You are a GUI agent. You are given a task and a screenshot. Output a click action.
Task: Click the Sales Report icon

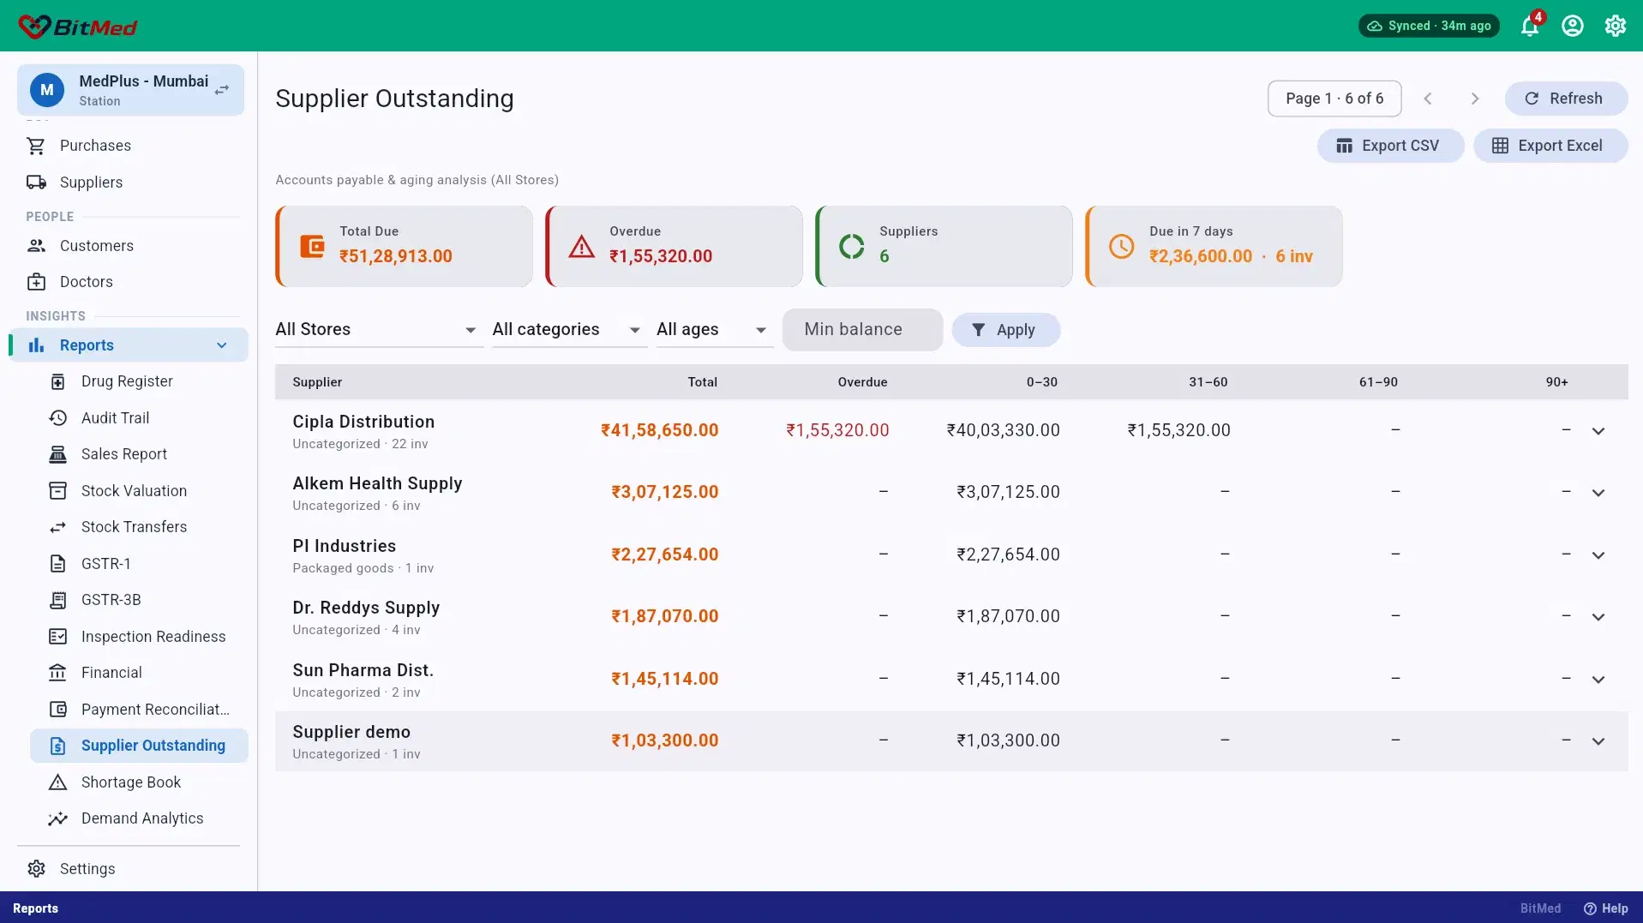coord(57,454)
